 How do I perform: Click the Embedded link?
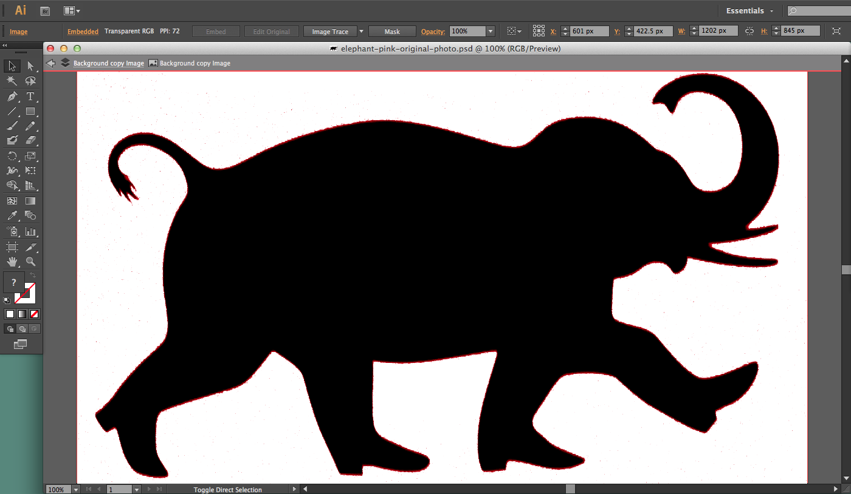(83, 32)
